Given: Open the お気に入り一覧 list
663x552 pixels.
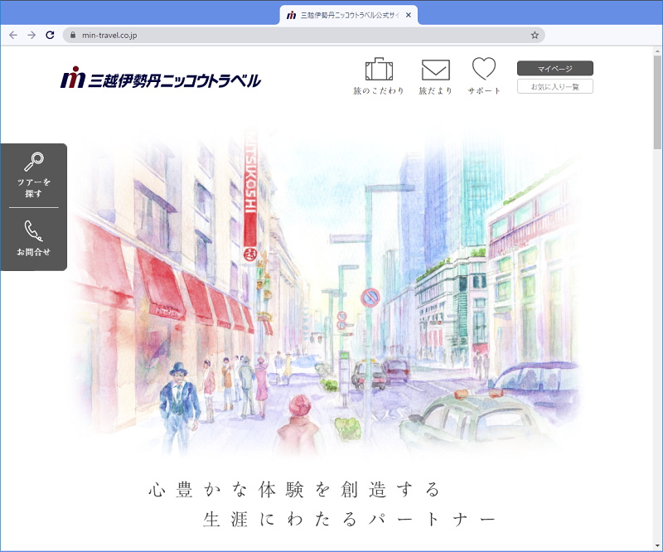Looking at the screenshot, I should point(554,86).
